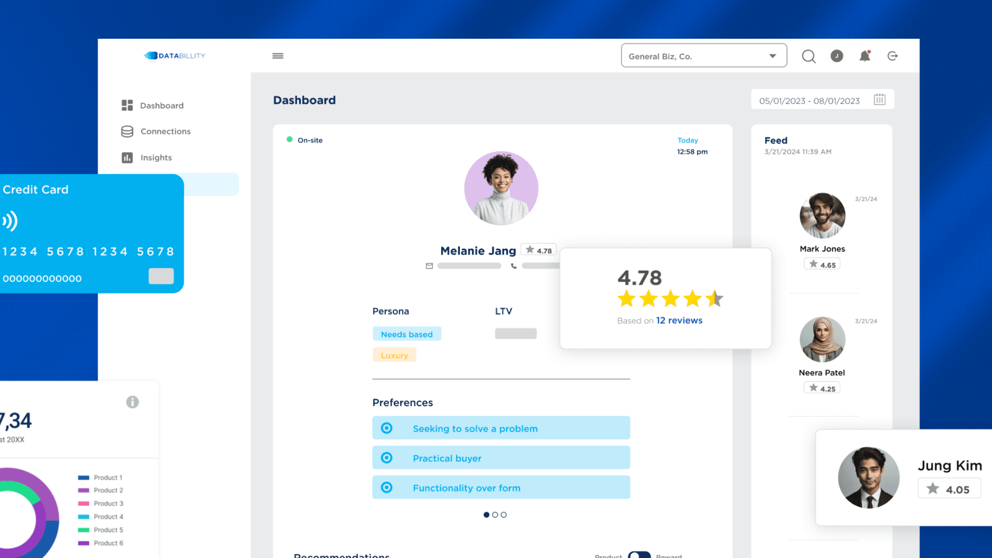Click the Needs based persona tag
992x558 pixels.
coord(407,334)
